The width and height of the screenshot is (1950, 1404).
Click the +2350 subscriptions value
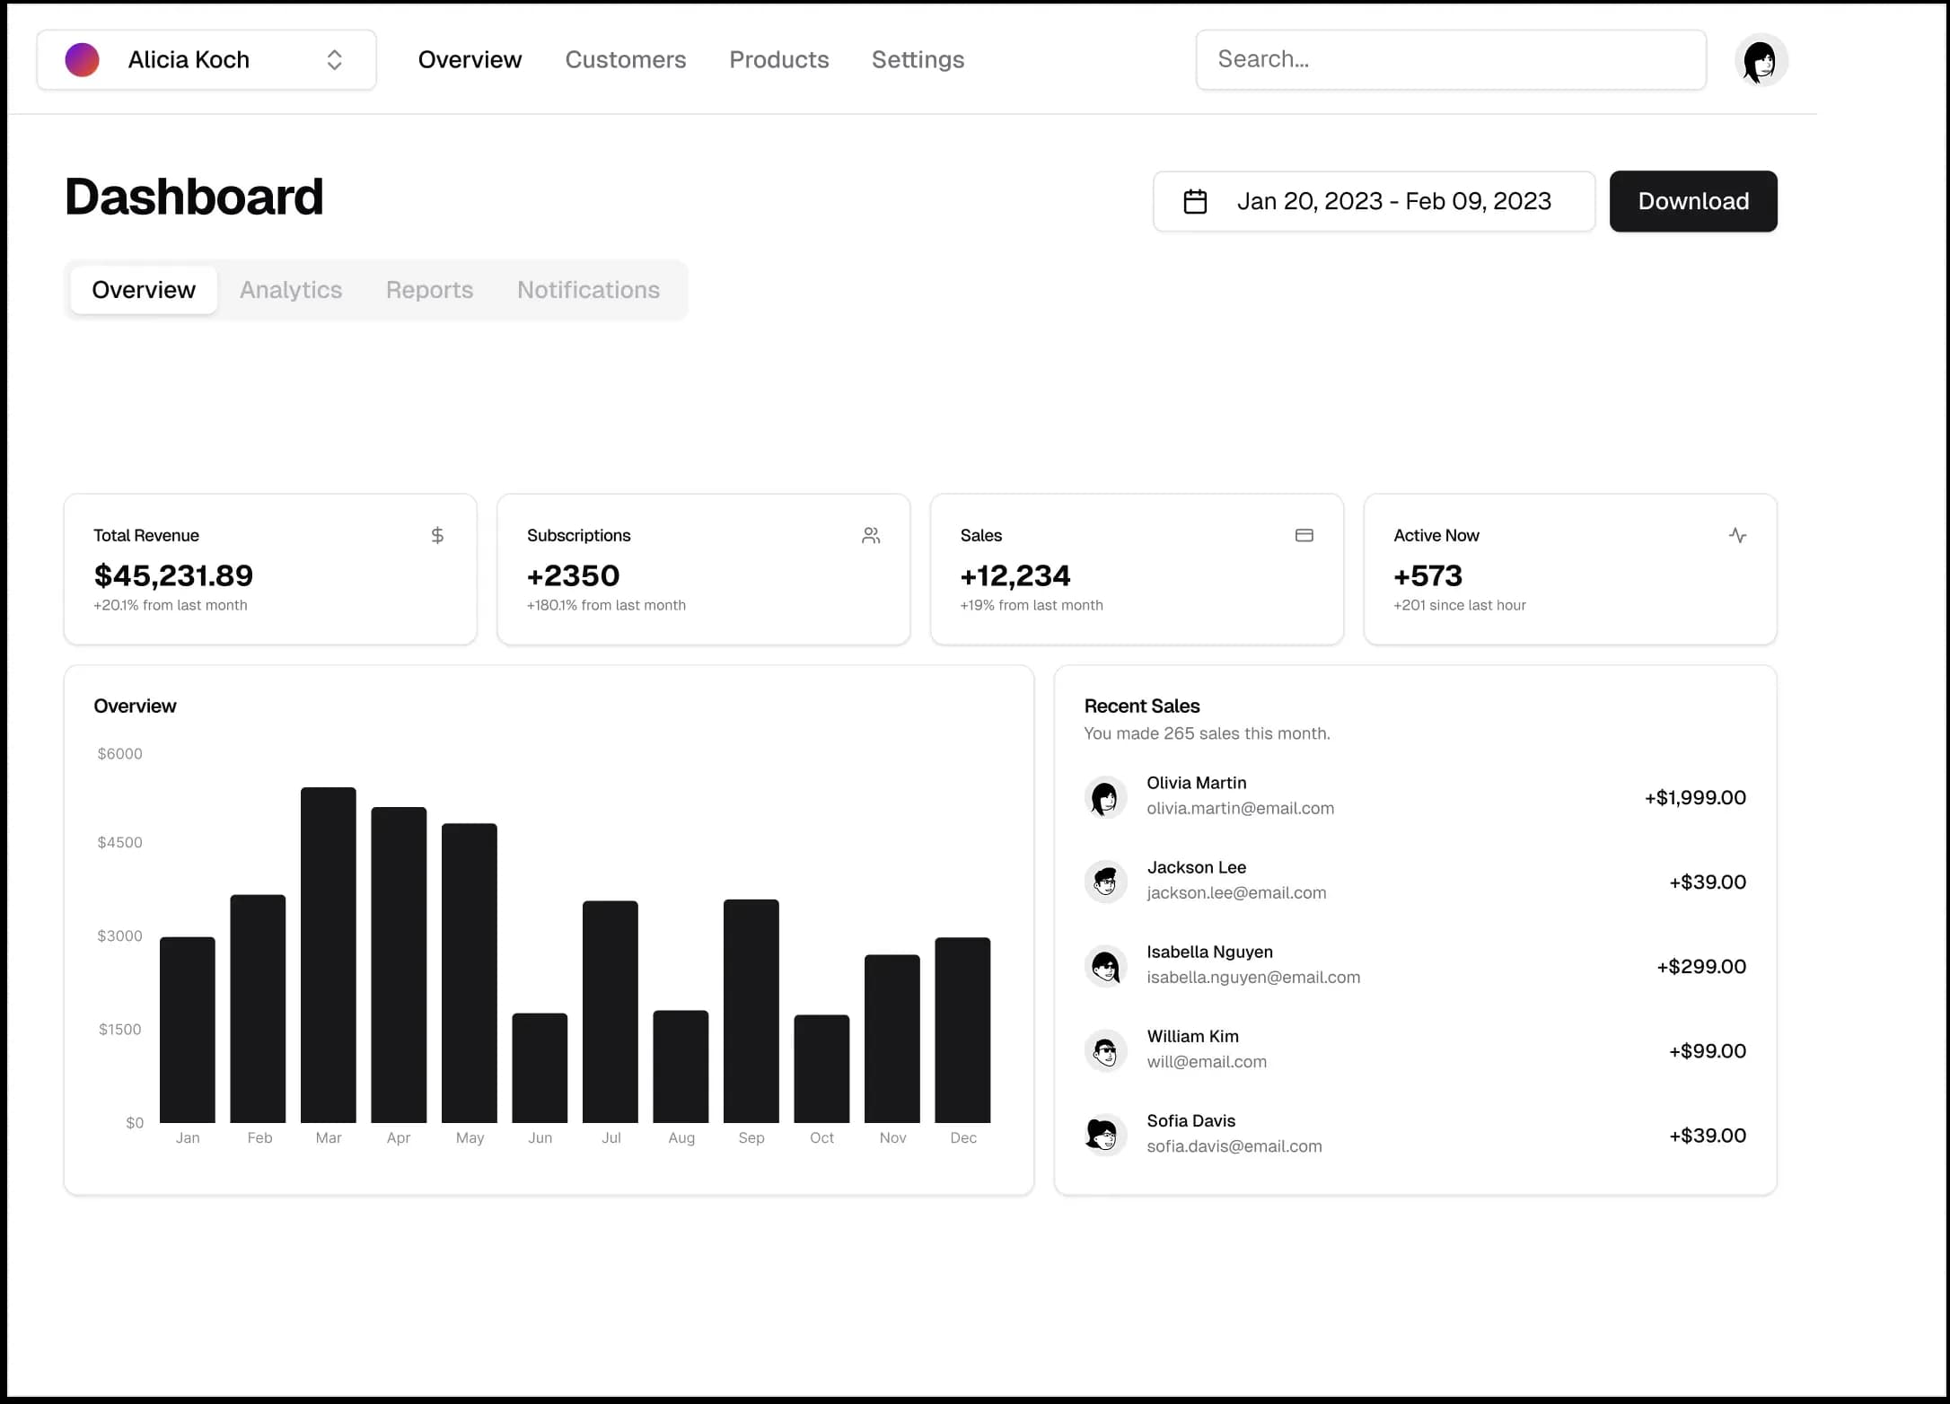tap(573, 575)
